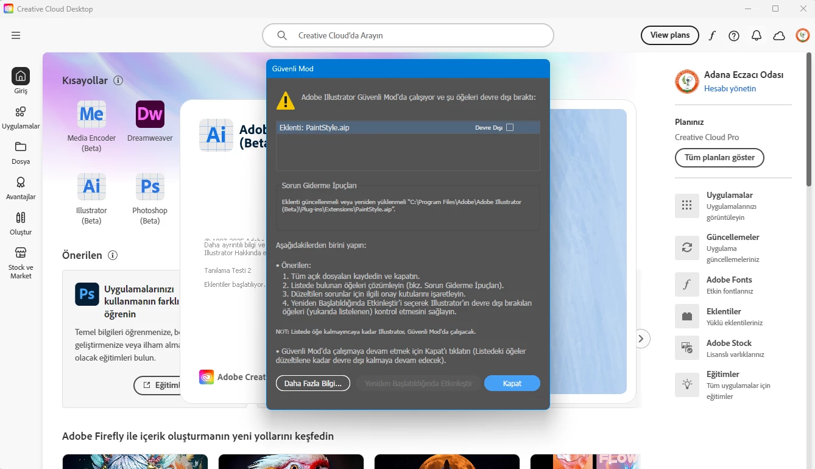Open the Uygulamalar label in right panel
The width and height of the screenshot is (815, 469).
730,195
